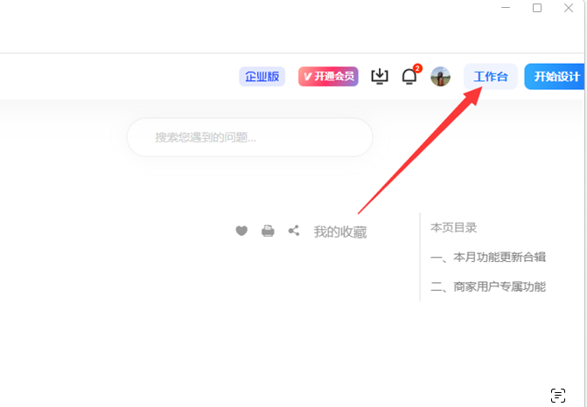Image resolution: width=587 pixels, height=407 pixels.
Task: Click the user avatar picture
Action: pyautogui.click(x=440, y=77)
